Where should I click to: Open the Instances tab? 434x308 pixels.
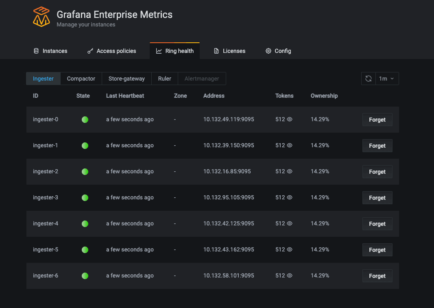50,51
